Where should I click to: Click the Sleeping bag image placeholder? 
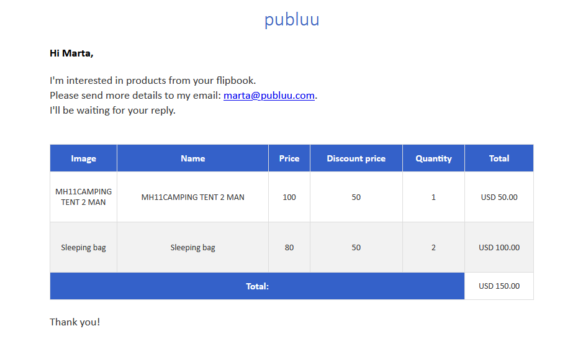pyautogui.click(x=83, y=247)
